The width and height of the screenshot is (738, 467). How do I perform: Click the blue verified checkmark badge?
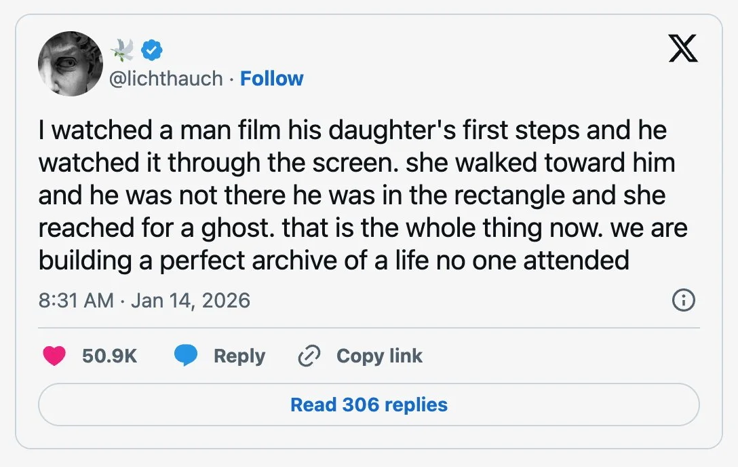pyautogui.click(x=152, y=50)
